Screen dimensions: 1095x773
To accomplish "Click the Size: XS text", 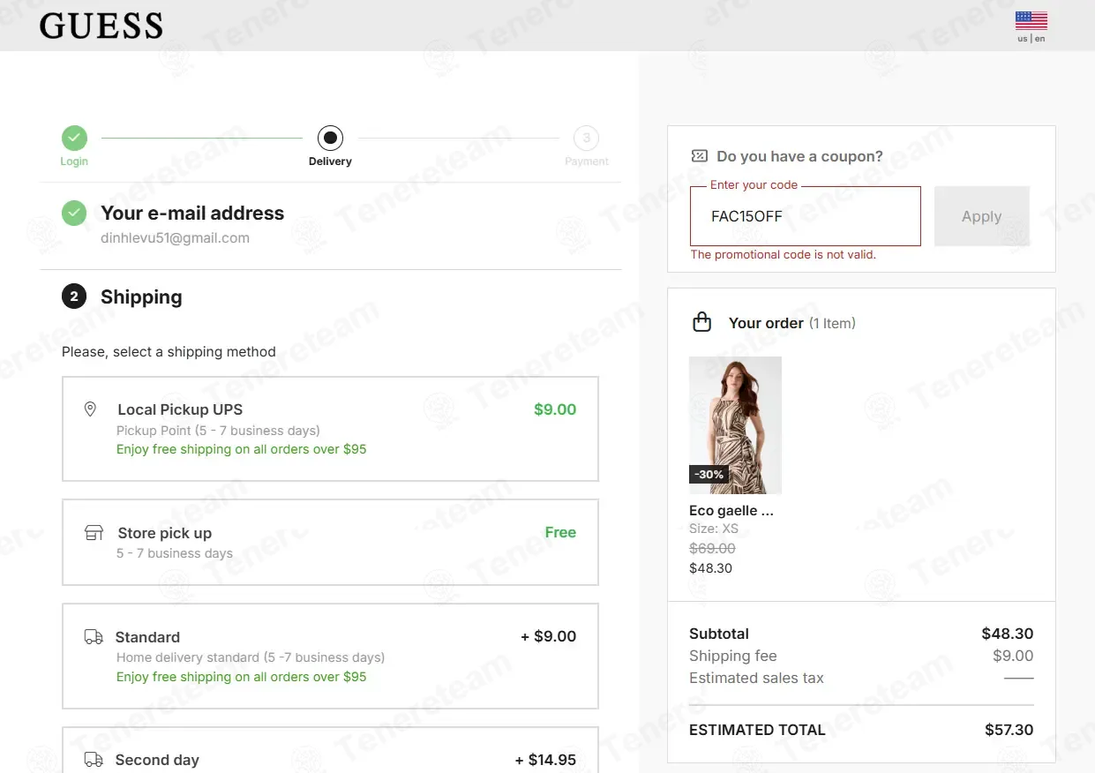I will point(714,529).
